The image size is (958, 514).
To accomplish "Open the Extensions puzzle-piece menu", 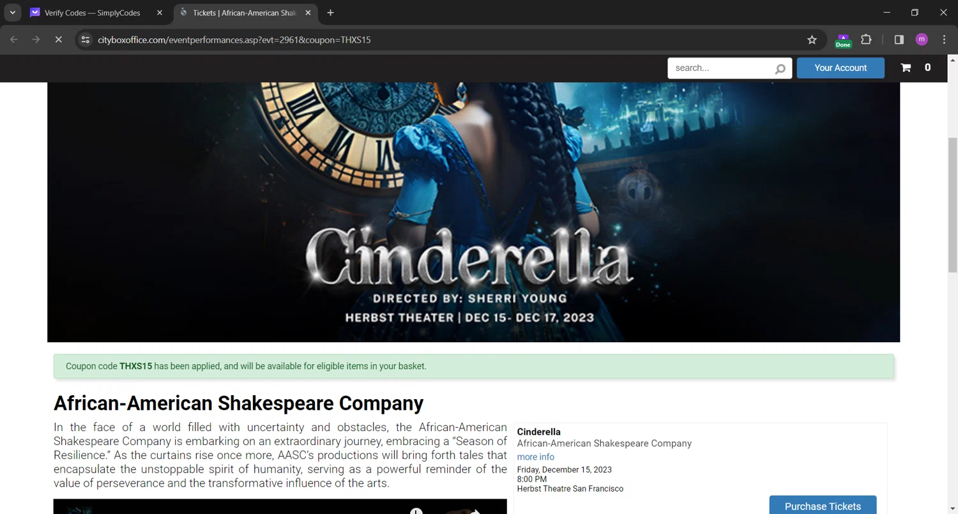I will click(x=866, y=40).
